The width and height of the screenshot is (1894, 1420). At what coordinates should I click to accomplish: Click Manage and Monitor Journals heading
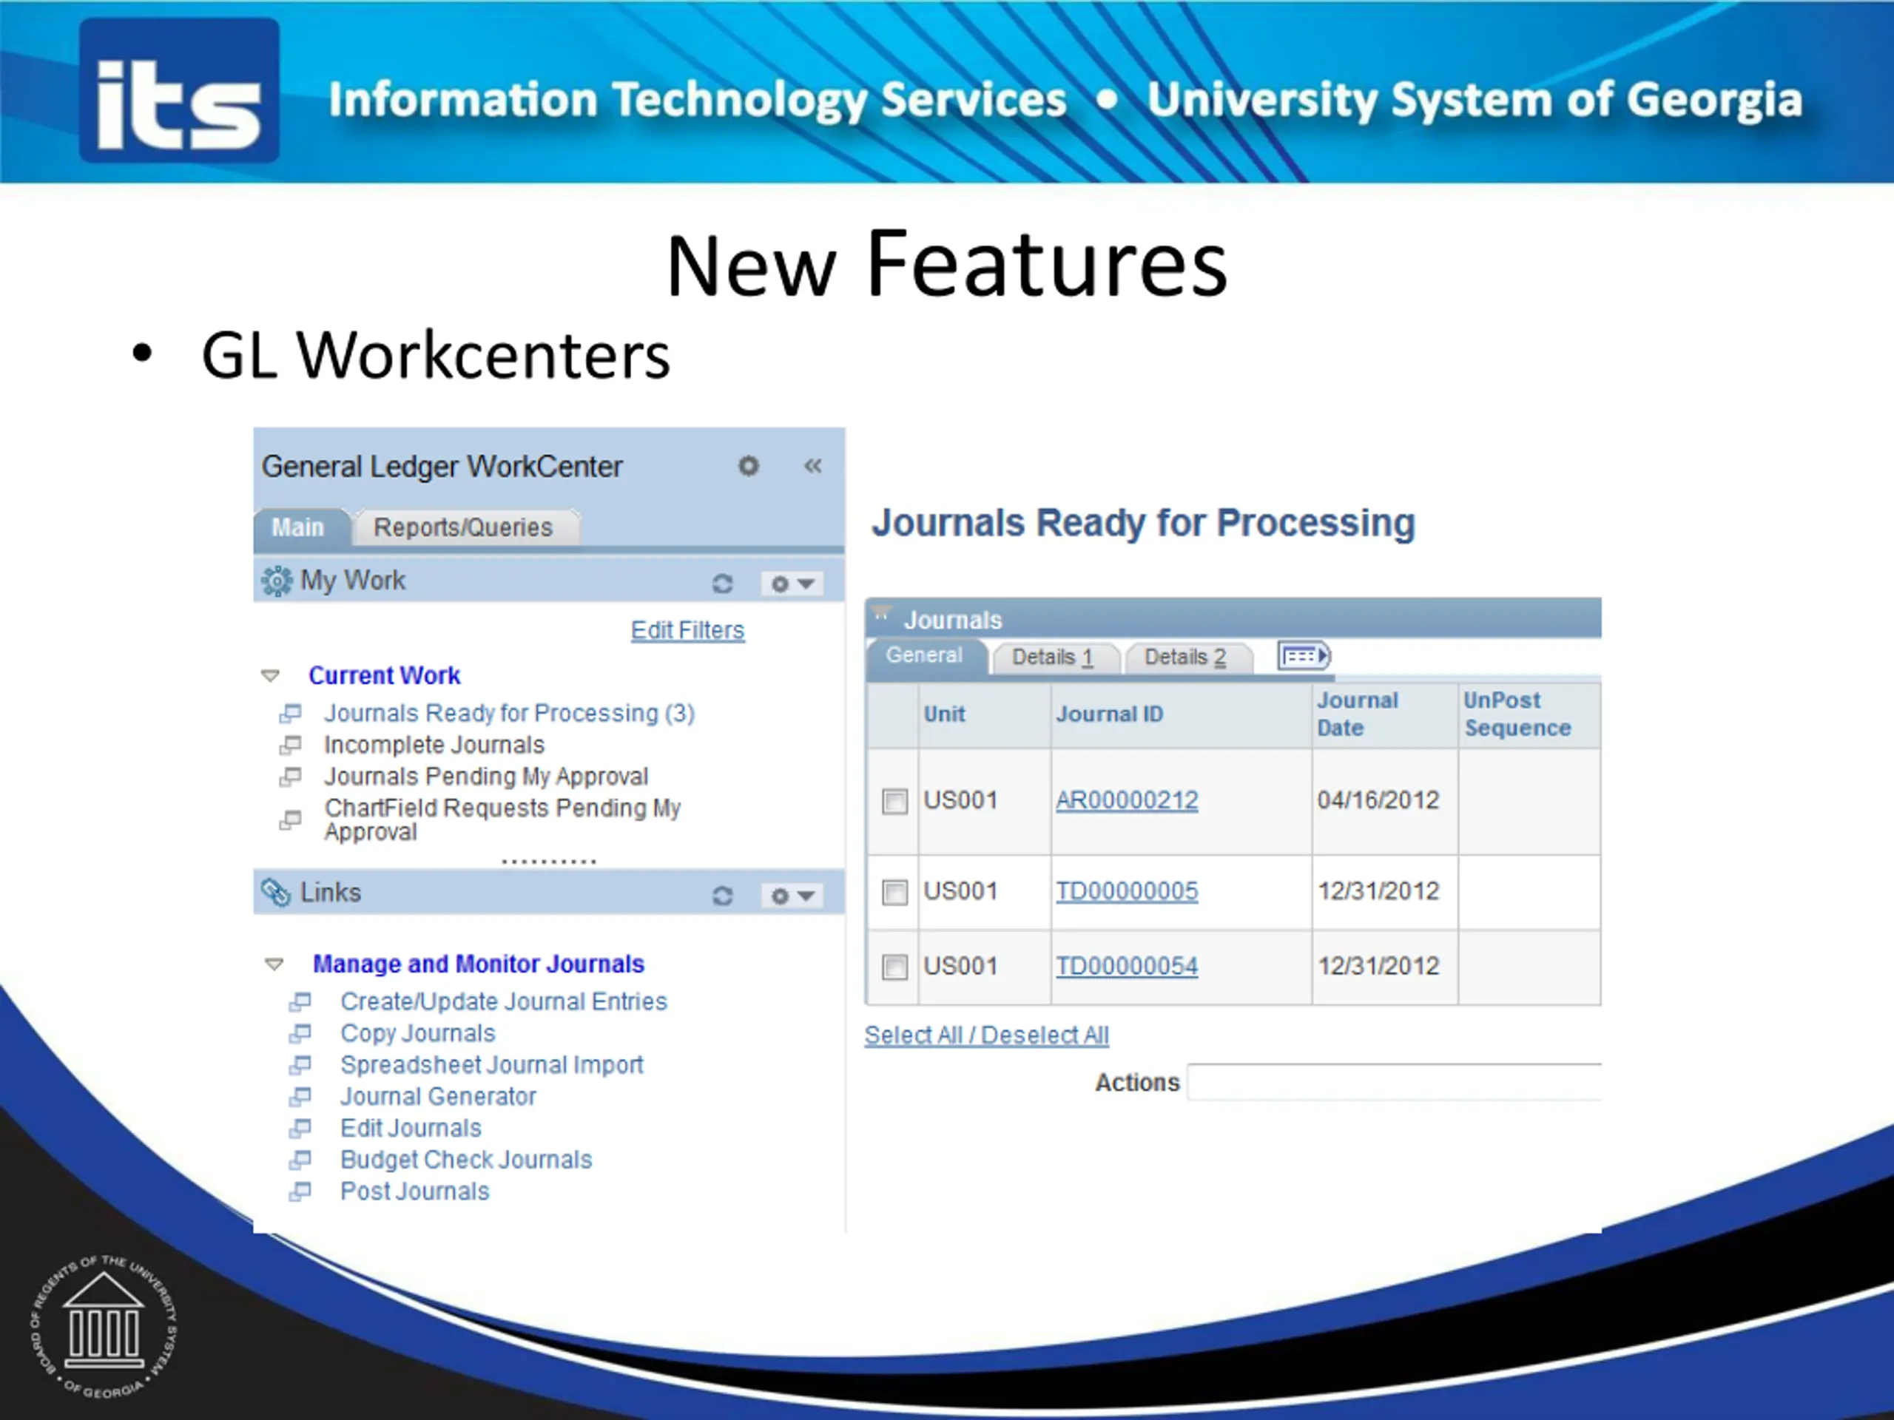click(x=479, y=964)
